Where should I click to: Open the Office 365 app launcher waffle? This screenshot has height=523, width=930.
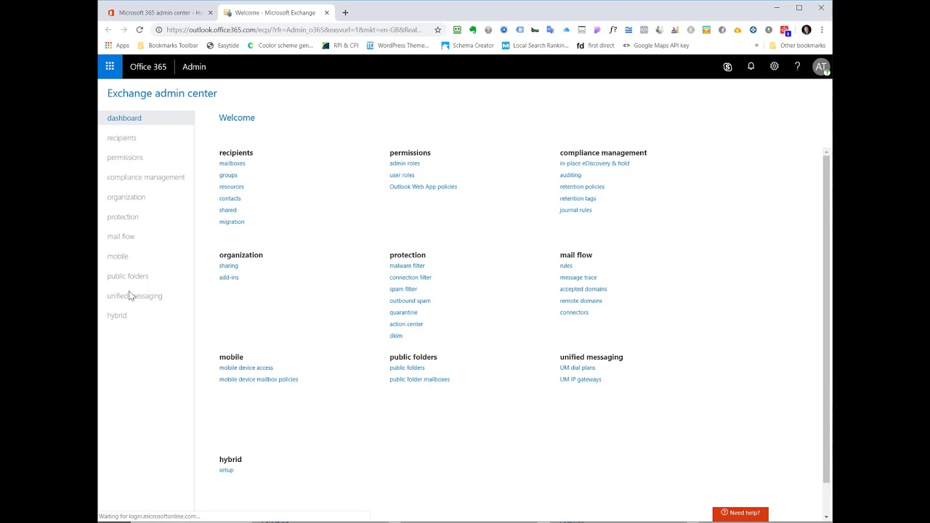click(110, 66)
